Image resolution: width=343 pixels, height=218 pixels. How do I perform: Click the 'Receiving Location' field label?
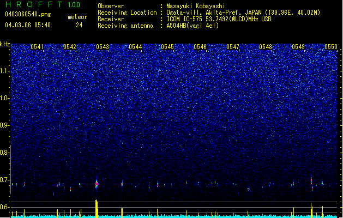pos(127,13)
